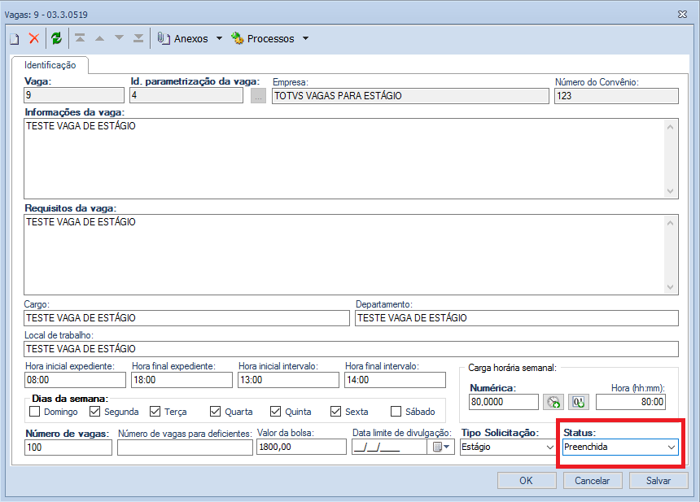Click the Vaga number field
The height and width of the screenshot is (502, 700).
pos(74,95)
